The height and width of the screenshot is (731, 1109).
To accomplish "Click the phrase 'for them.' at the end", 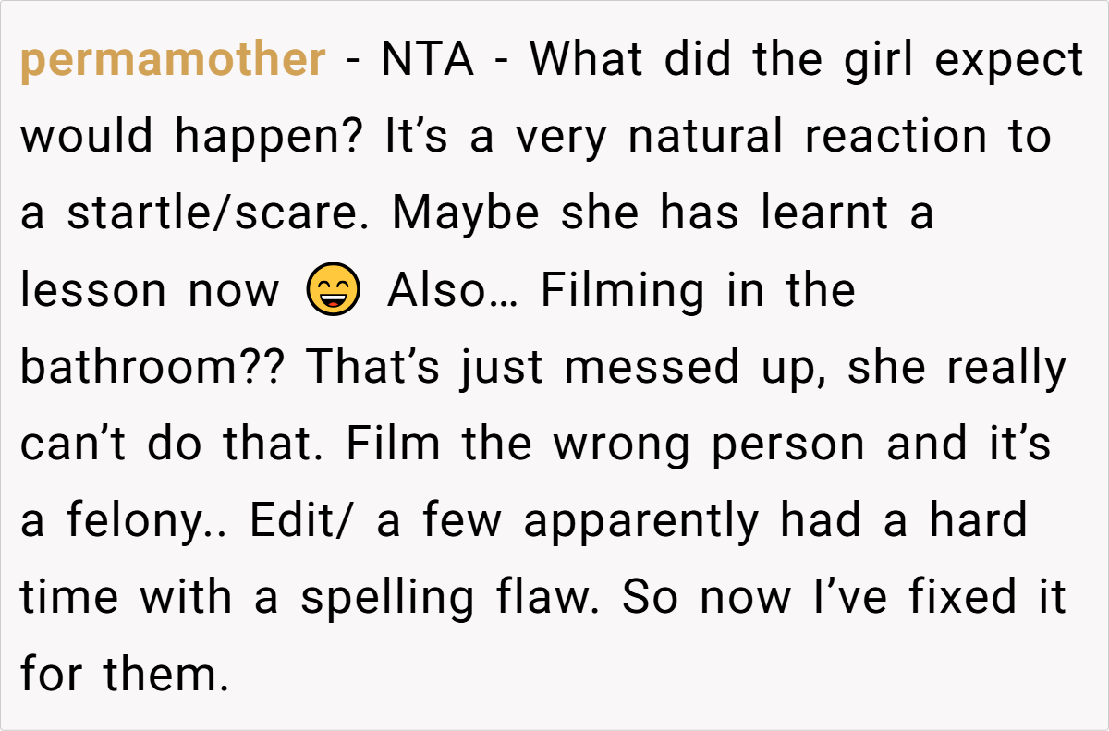I will [124, 676].
